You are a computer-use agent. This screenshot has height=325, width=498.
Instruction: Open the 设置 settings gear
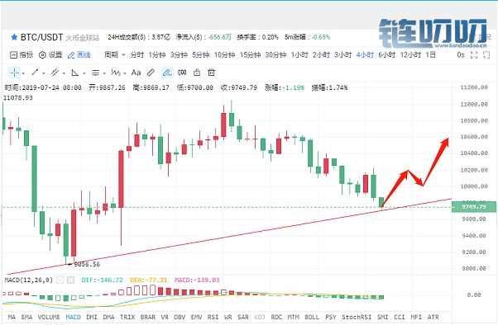point(50,54)
